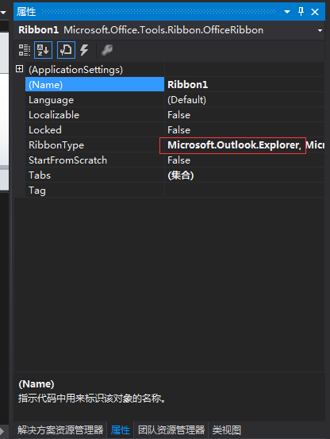
Task: Click the Tabs (集合) collection value
Action: [x=244, y=175]
